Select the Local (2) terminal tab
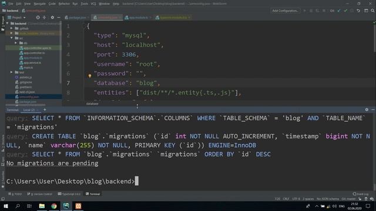The height and width of the screenshot is (211, 376). (29, 110)
